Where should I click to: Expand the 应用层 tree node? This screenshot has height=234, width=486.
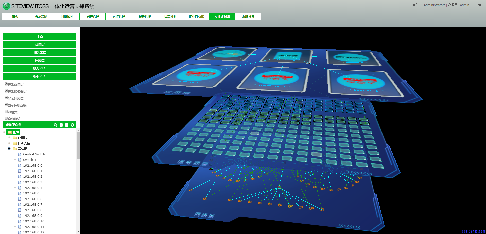(x=9, y=137)
